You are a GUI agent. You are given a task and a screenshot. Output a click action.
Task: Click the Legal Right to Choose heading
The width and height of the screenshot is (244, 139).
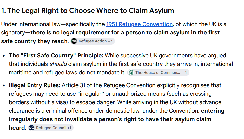(88, 11)
